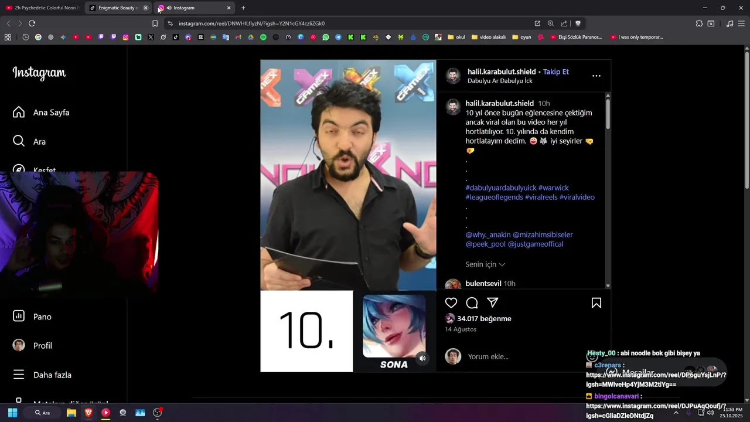Open Pano in the Instagram sidebar

(x=32, y=316)
